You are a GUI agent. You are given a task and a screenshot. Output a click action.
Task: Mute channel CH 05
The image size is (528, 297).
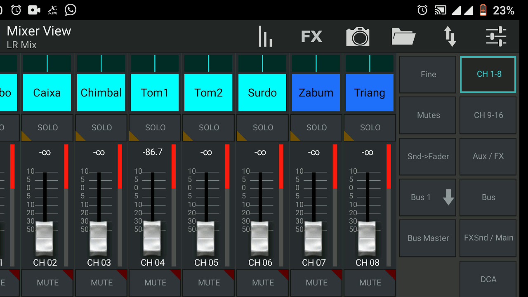[x=209, y=283]
